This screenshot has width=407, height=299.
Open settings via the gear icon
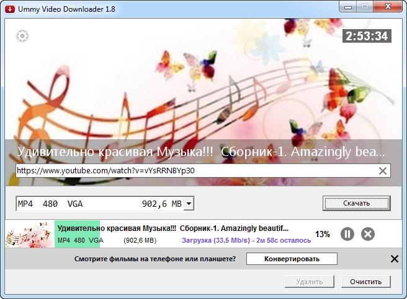coord(22,36)
